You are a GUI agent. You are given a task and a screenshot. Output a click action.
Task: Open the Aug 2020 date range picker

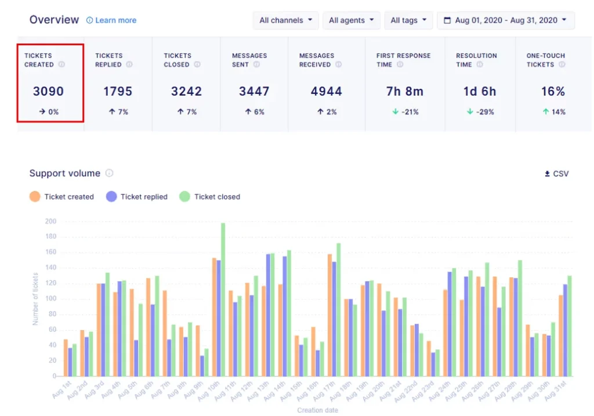click(x=505, y=20)
